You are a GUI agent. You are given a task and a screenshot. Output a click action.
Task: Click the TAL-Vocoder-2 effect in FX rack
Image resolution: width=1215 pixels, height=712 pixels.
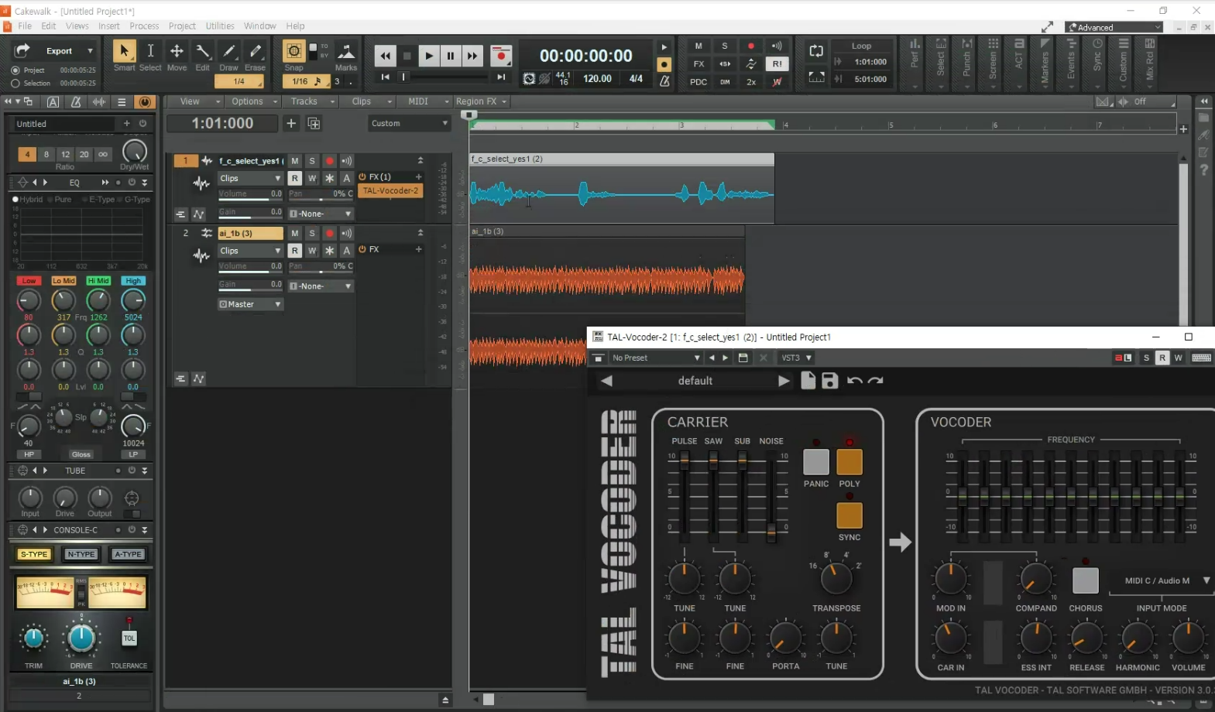(390, 190)
